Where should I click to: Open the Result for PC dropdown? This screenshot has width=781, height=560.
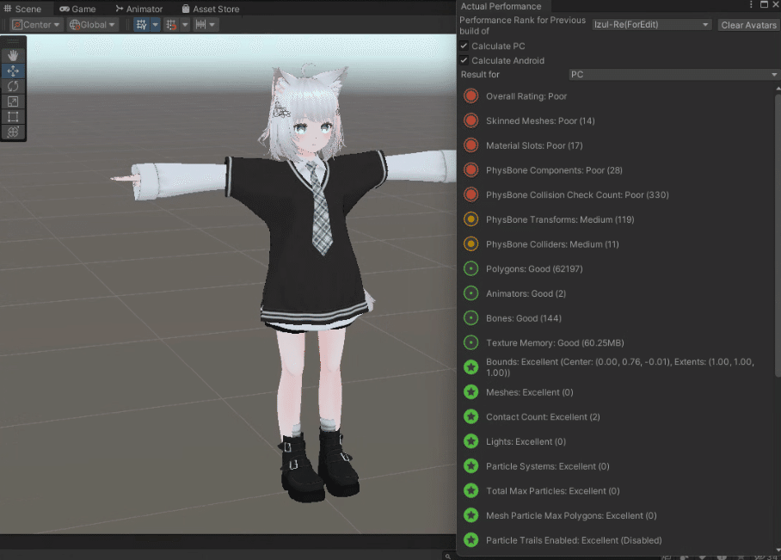point(673,74)
